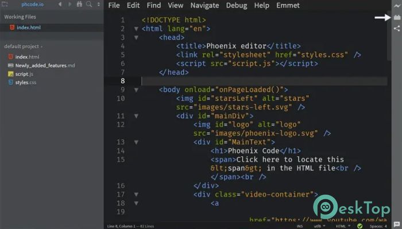This screenshot has height=229, width=402.
Task: Click the onPageLoaded() attribute value
Action: 249,90
